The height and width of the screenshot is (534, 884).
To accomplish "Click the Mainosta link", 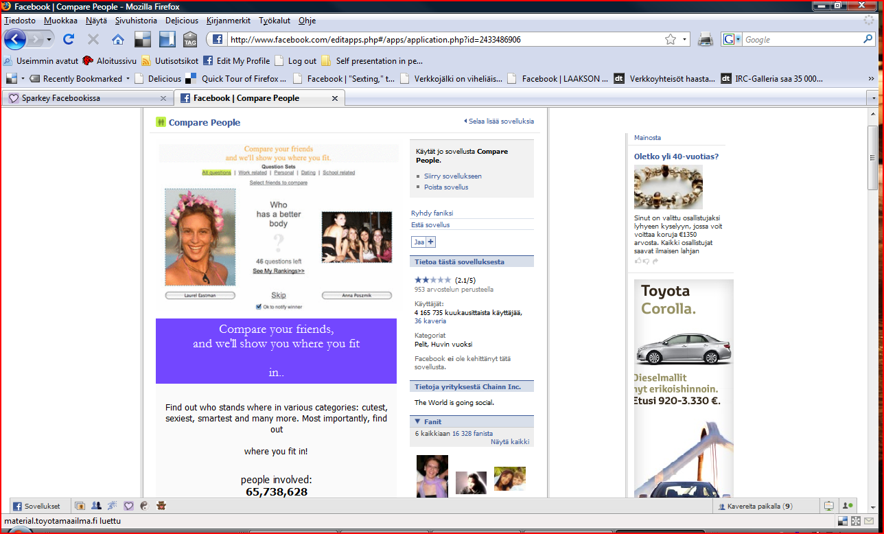I will point(647,138).
